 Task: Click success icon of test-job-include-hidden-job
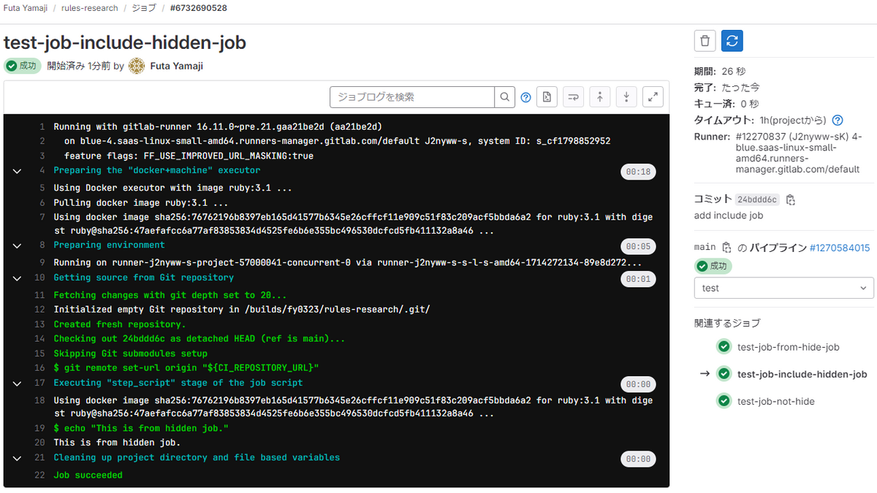(x=724, y=374)
